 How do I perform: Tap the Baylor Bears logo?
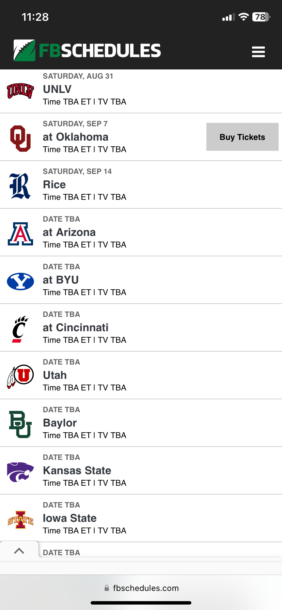pyautogui.click(x=20, y=424)
